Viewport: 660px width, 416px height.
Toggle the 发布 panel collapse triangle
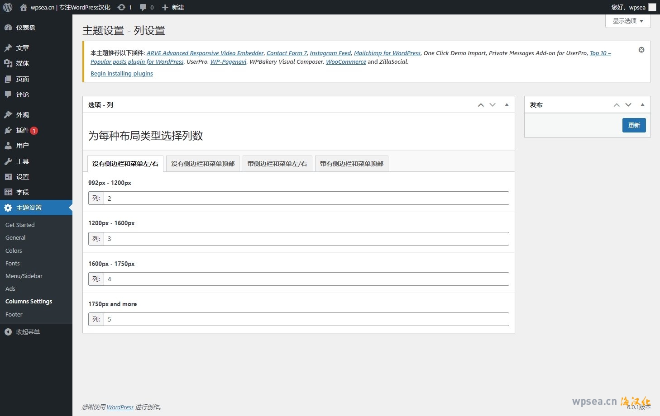click(x=642, y=105)
